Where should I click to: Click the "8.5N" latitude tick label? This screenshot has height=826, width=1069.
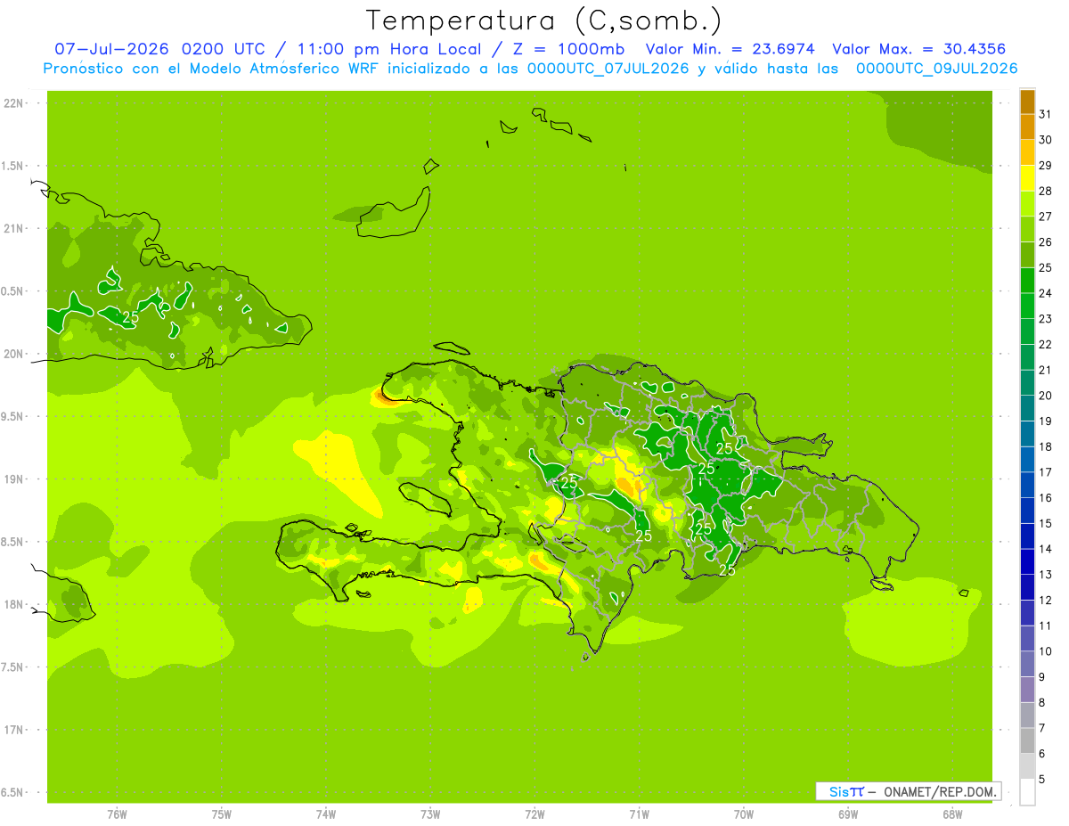(x=13, y=542)
